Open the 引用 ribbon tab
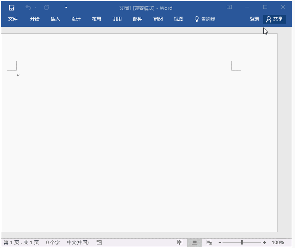 click(117, 19)
